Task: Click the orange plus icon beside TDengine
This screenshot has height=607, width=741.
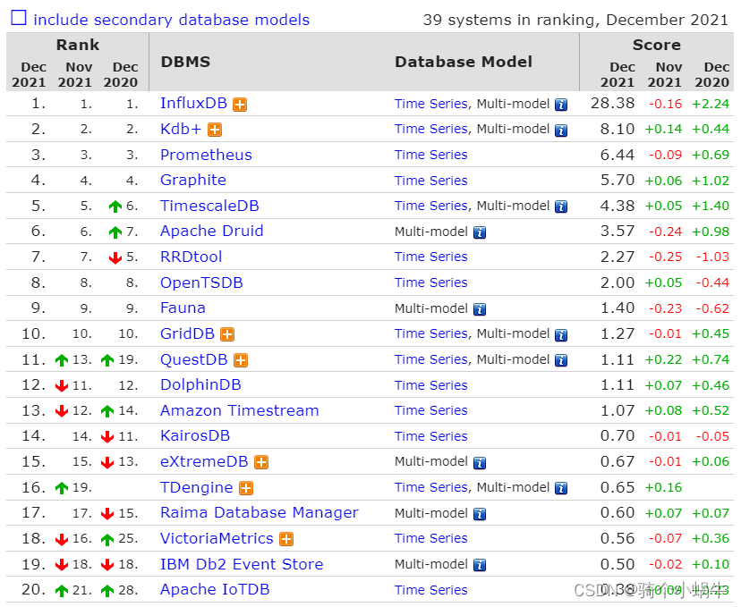Action: tap(246, 488)
